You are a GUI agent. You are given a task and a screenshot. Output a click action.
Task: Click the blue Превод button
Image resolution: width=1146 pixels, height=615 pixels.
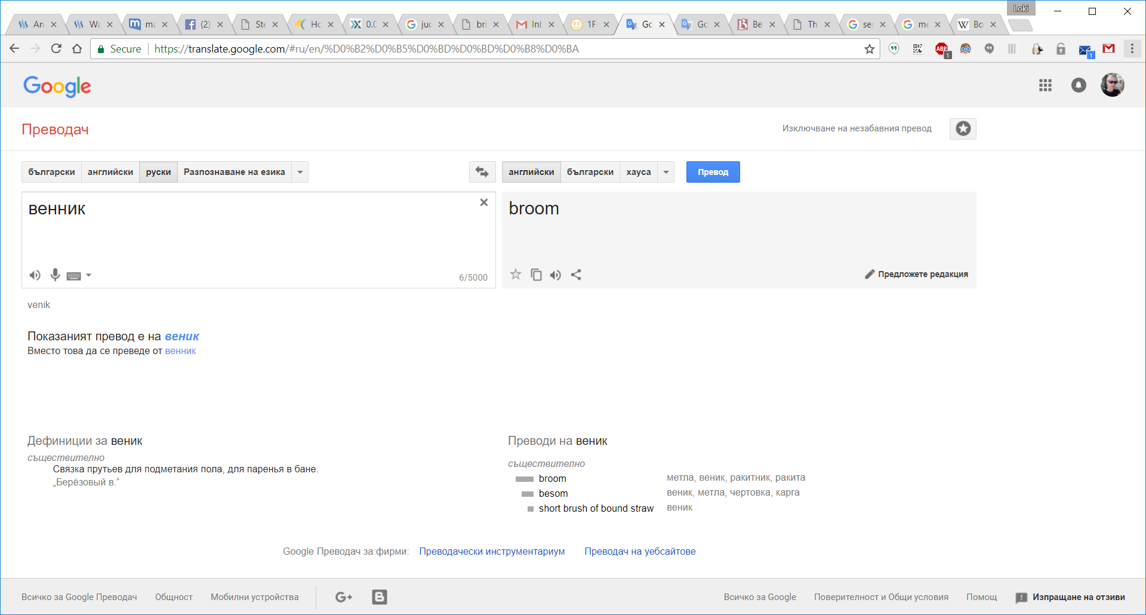(713, 172)
